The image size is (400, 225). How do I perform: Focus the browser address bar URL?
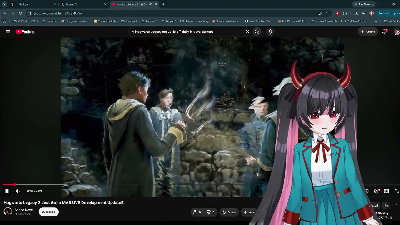pyautogui.click(x=58, y=13)
